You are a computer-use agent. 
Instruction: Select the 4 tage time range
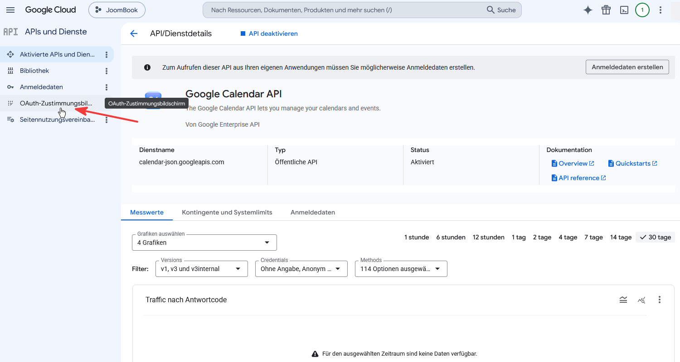coord(568,237)
